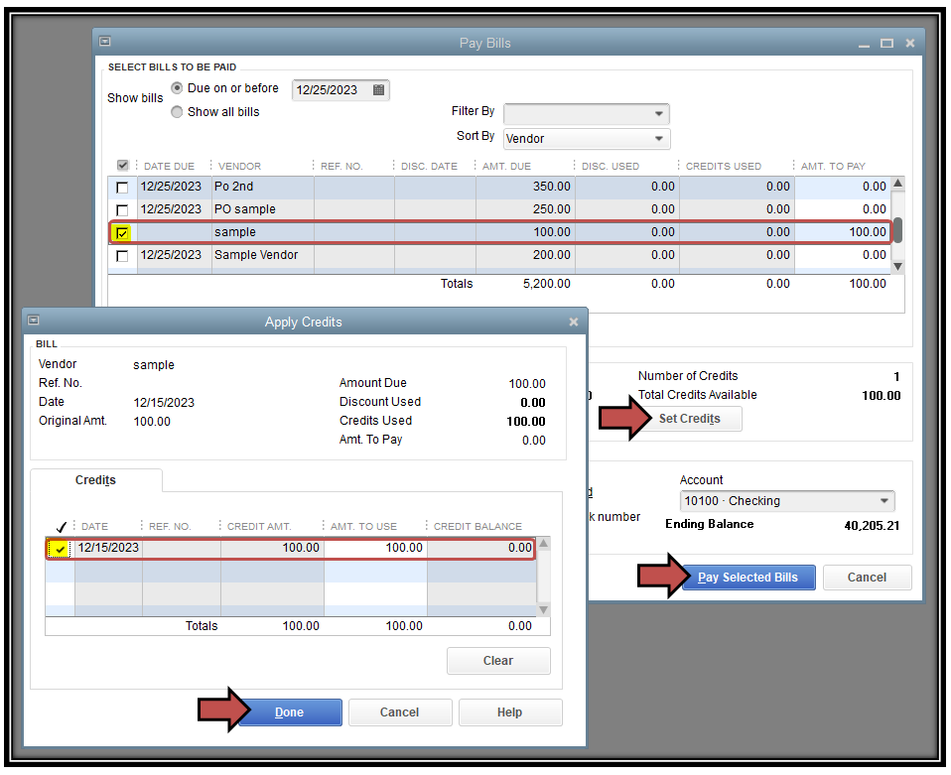
Task: Tick the Sample Vendor bill checkbox
Action: point(122,256)
